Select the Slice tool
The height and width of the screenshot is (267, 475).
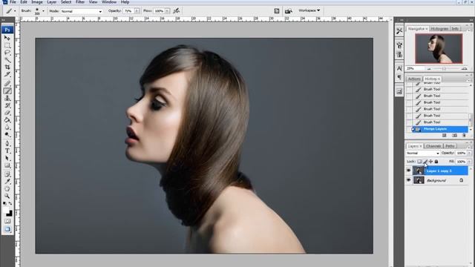(7, 74)
